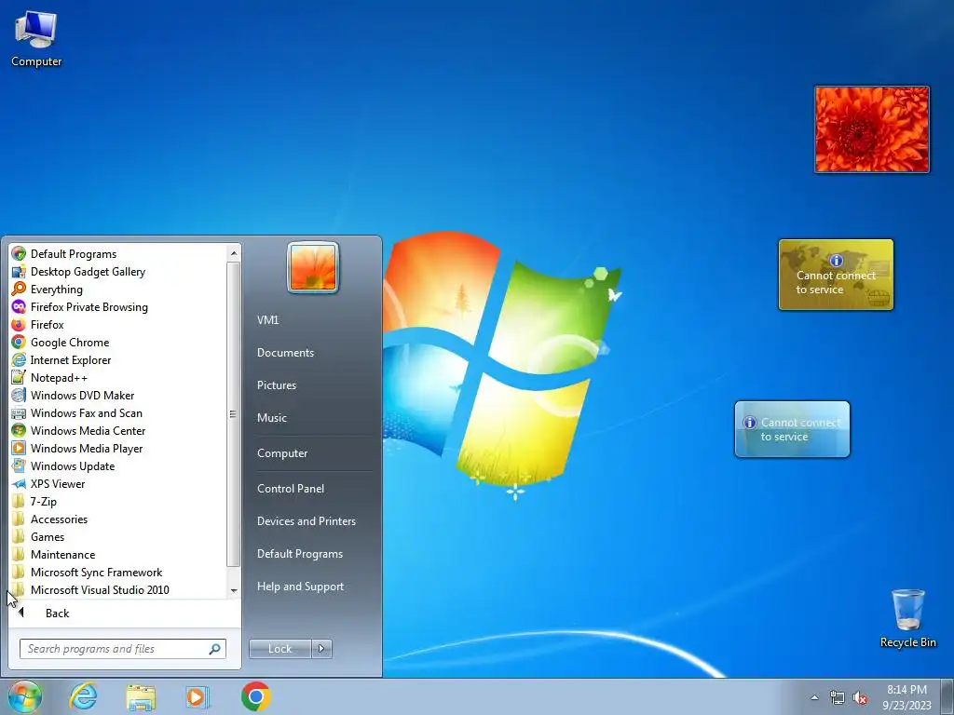The width and height of the screenshot is (954, 715).
Task: Open shutdown options arrow next to Lock
Action: point(321,649)
